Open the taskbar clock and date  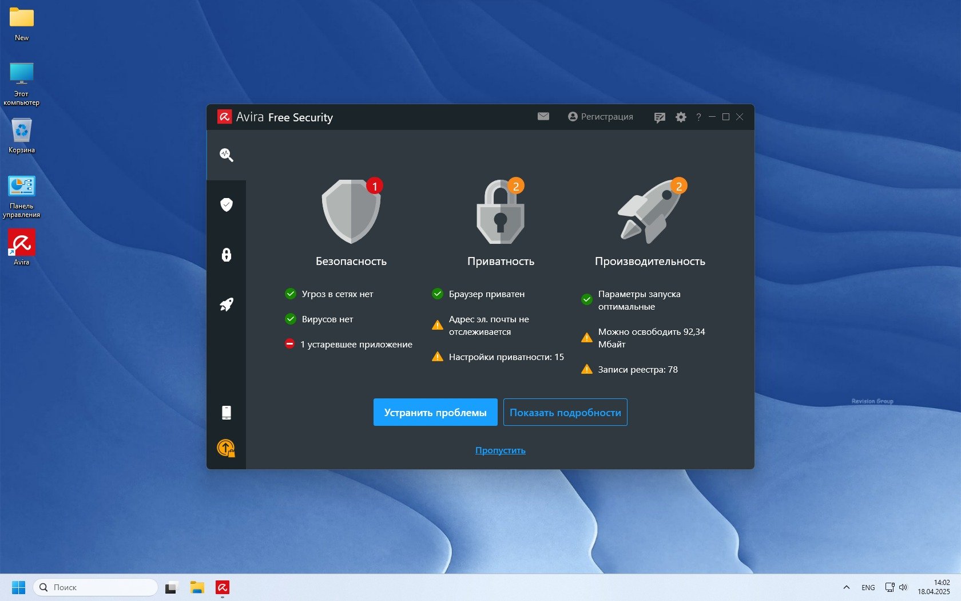[934, 587]
